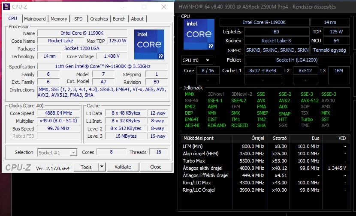This screenshot has height=216, width=356.
Task: Click the Core Voltage value 1.408 V
Action: coord(112,56)
